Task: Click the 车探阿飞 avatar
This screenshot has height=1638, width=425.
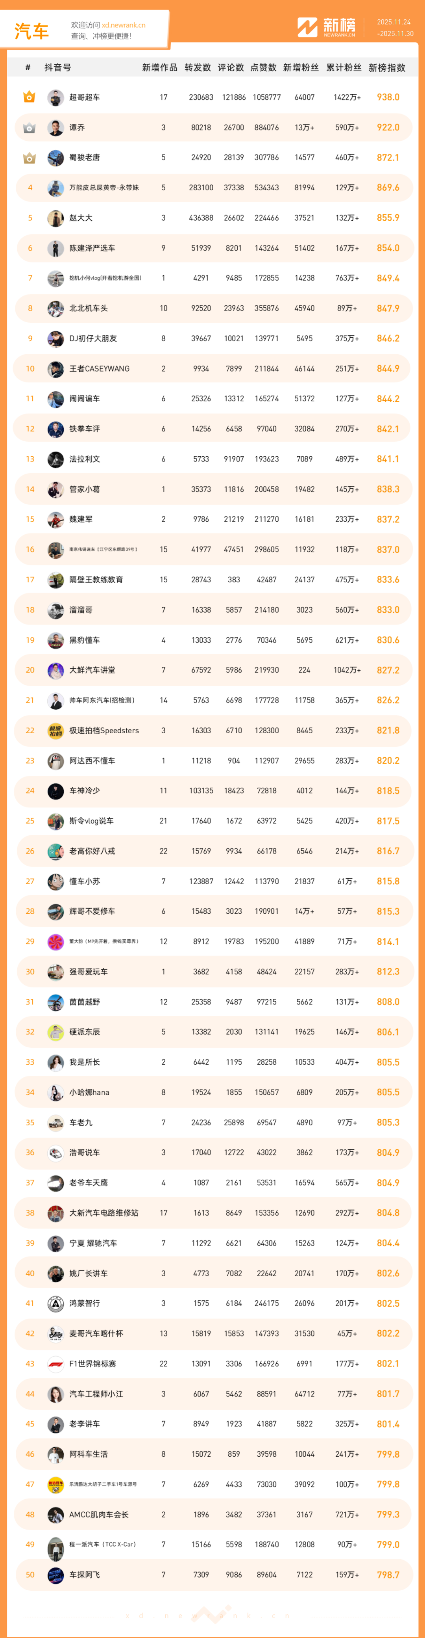Action: [x=56, y=1575]
